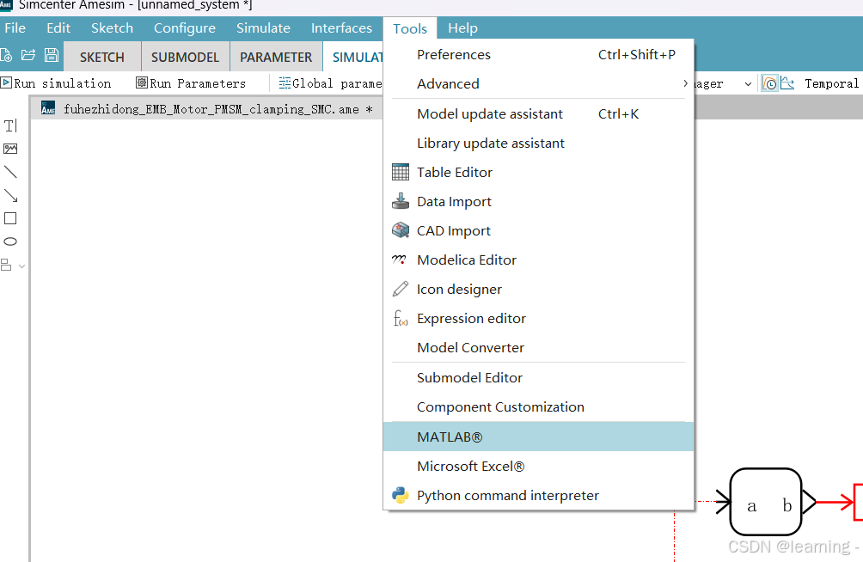Open the Edit menu
Screen dimensions: 863x562
click(x=58, y=28)
